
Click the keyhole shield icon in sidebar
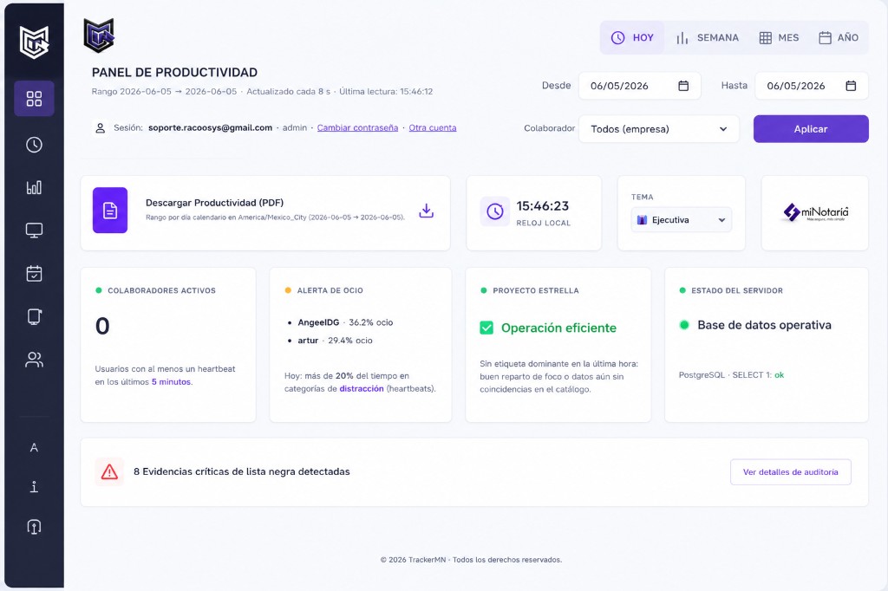coord(34,527)
